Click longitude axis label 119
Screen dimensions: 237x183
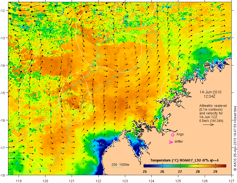[19, 181]
